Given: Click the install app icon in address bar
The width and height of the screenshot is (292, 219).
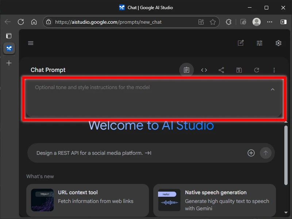Looking at the screenshot, I should coord(201,22).
